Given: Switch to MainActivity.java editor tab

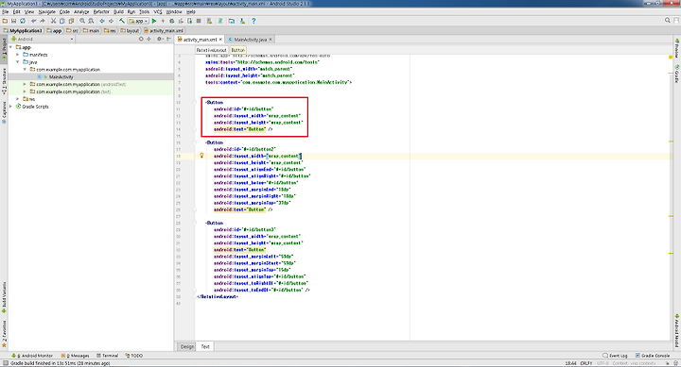Looking at the screenshot, I should 250,40.
